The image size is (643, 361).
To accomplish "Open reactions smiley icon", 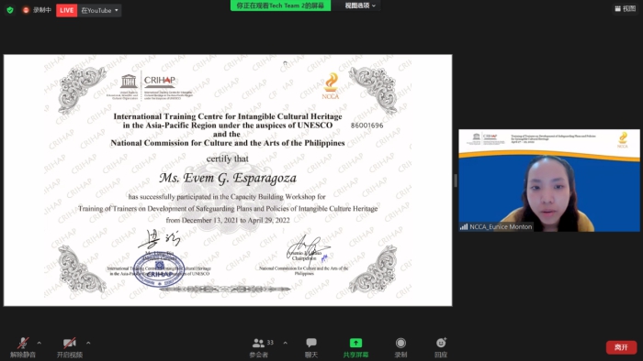I will pyautogui.click(x=441, y=342).
